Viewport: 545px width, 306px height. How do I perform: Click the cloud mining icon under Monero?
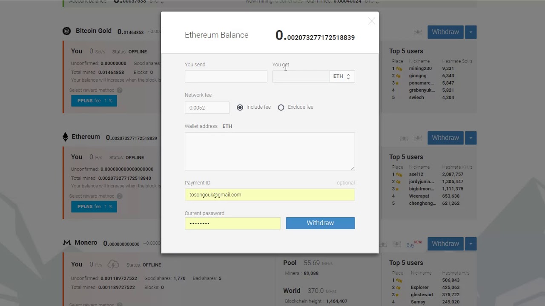click(x=113, y=264)
